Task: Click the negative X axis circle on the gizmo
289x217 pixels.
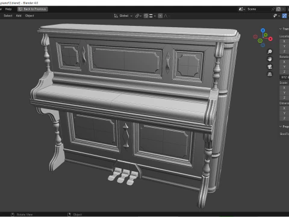Action: pyautogui.click(x=255, y=37)
